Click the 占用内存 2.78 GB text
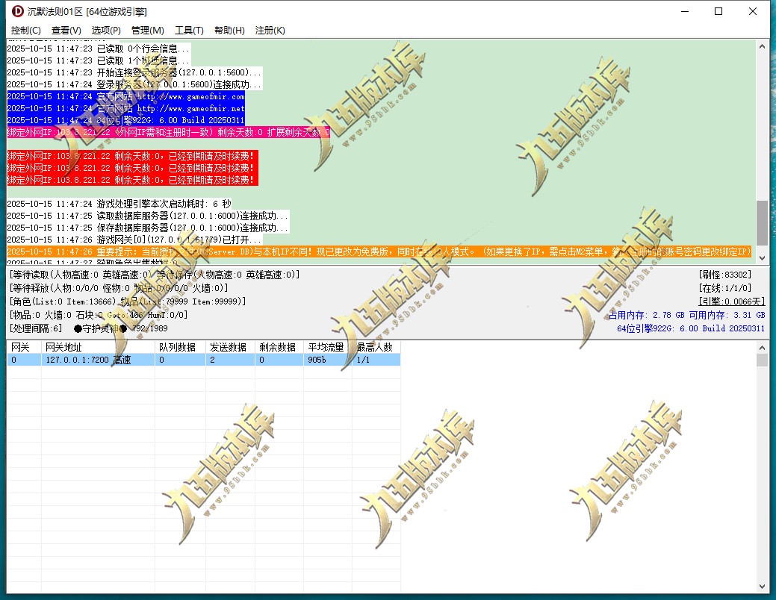This screenshot has width=776, height=600. [x=646, y=315]
